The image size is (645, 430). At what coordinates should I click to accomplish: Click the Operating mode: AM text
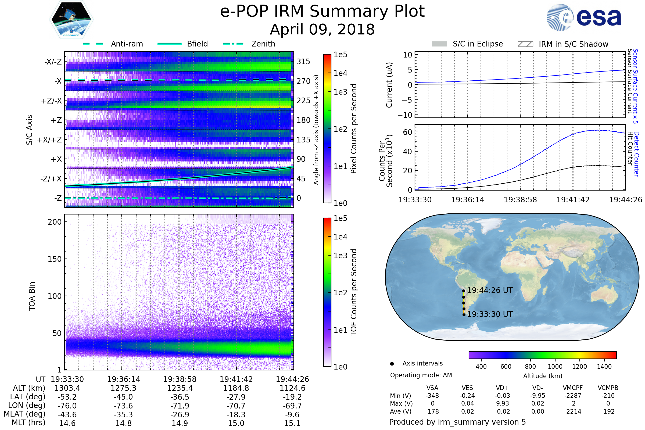click(421, 375)
